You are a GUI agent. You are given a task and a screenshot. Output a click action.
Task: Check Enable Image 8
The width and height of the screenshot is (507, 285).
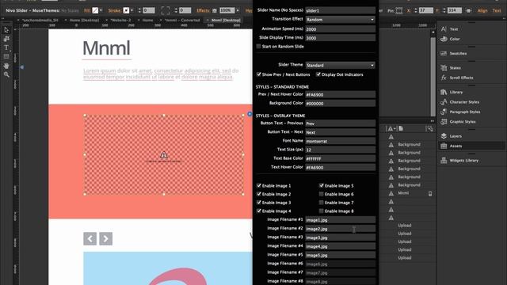click(x=322, y=211)
